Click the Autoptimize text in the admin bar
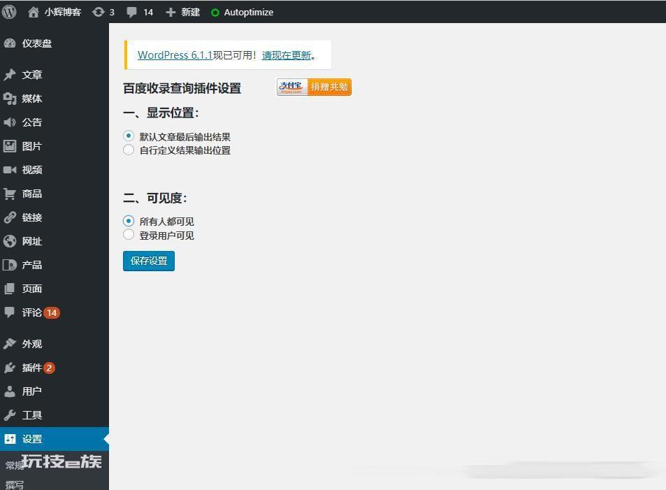The width and height of the screenshot is (666, 490). (249, 13)
